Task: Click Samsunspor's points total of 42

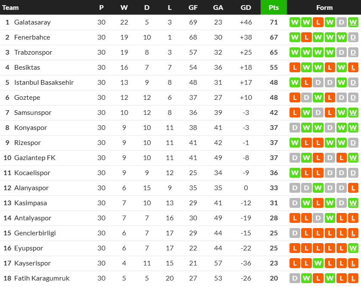Action: (x=274, y=113)
